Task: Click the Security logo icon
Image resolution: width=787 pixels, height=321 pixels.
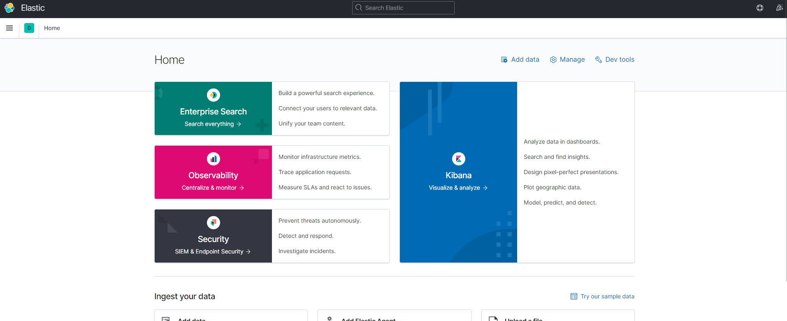Action: 213,223
